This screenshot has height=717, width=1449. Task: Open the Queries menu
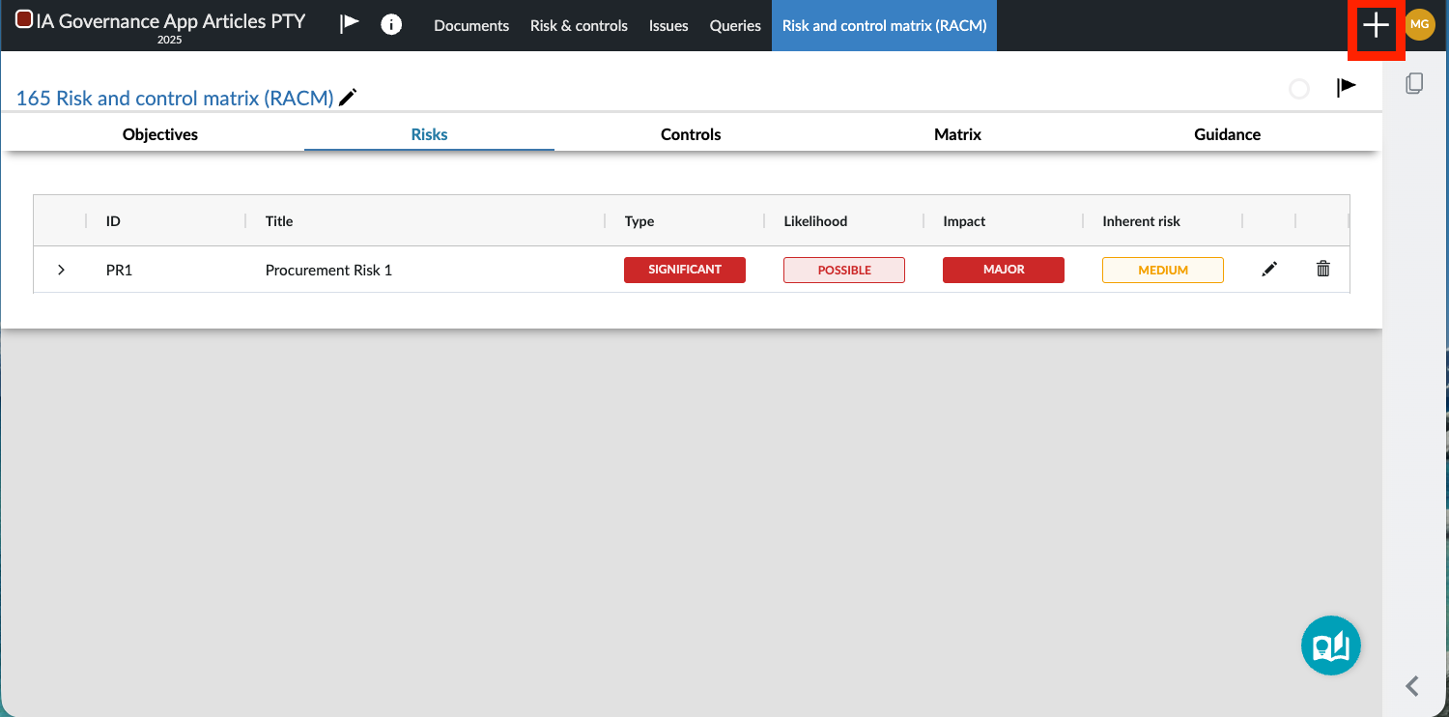click(x=735, y=26)
